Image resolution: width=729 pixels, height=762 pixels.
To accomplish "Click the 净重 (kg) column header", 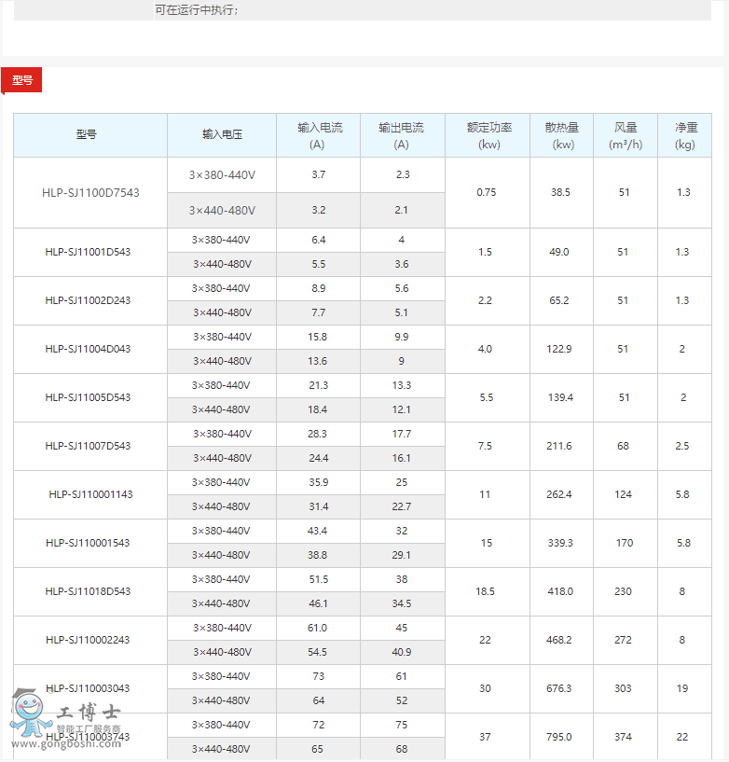I will 685,135.
